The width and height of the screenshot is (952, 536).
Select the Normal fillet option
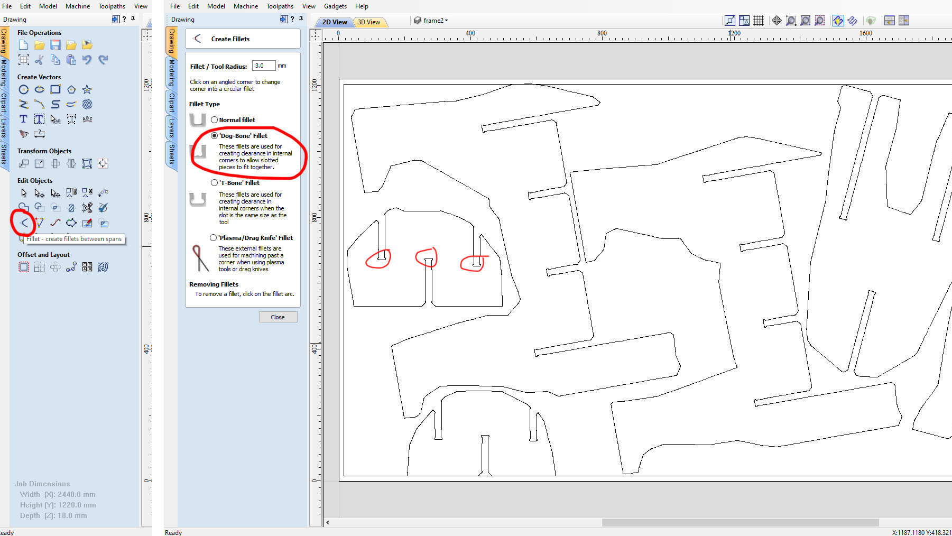(214, 120)
